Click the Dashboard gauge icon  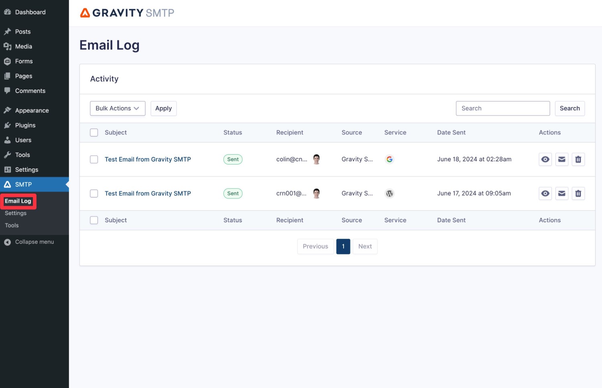[x=7, y=12]
